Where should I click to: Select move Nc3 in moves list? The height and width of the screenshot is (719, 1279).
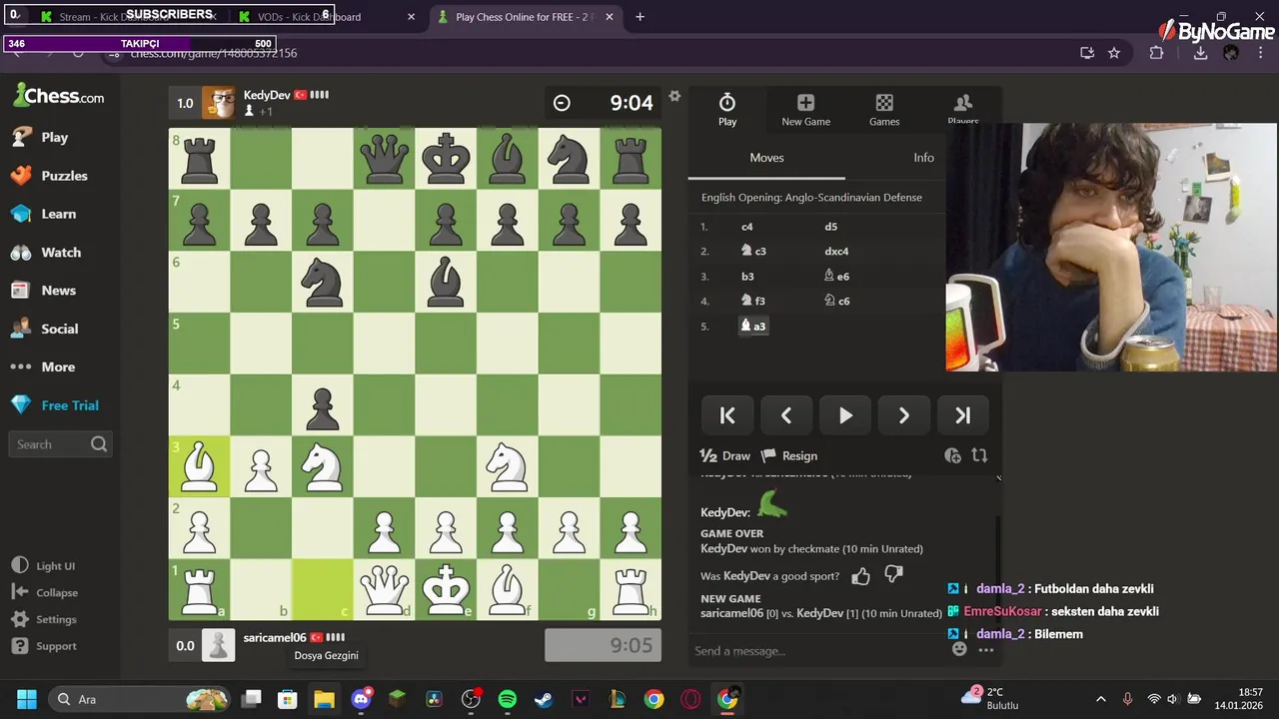(x=753, y=252)
